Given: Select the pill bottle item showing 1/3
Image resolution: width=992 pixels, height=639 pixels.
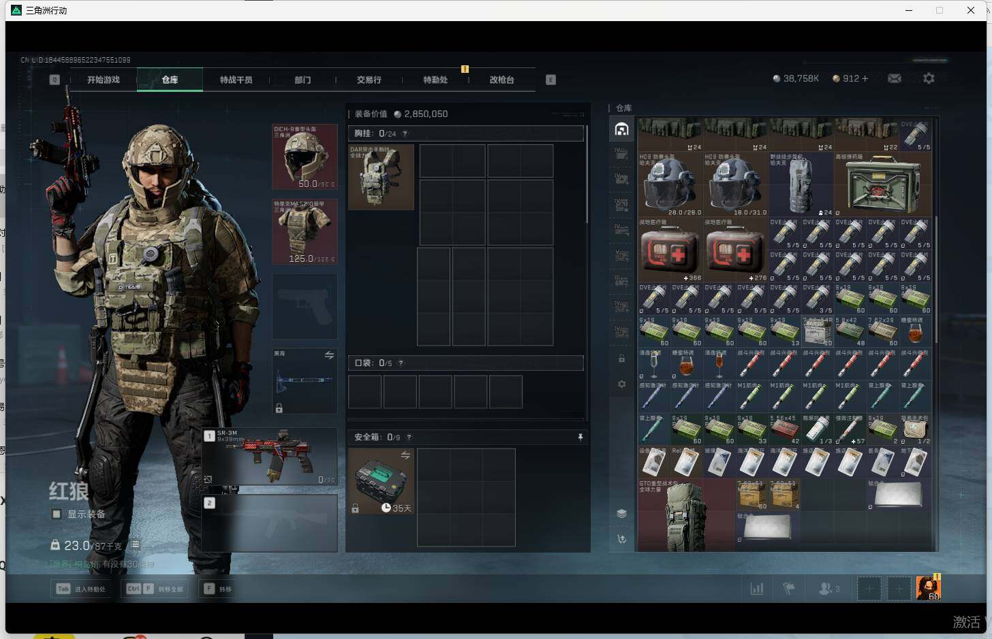Looking at the screenshot, I should [x=817, y=429].
